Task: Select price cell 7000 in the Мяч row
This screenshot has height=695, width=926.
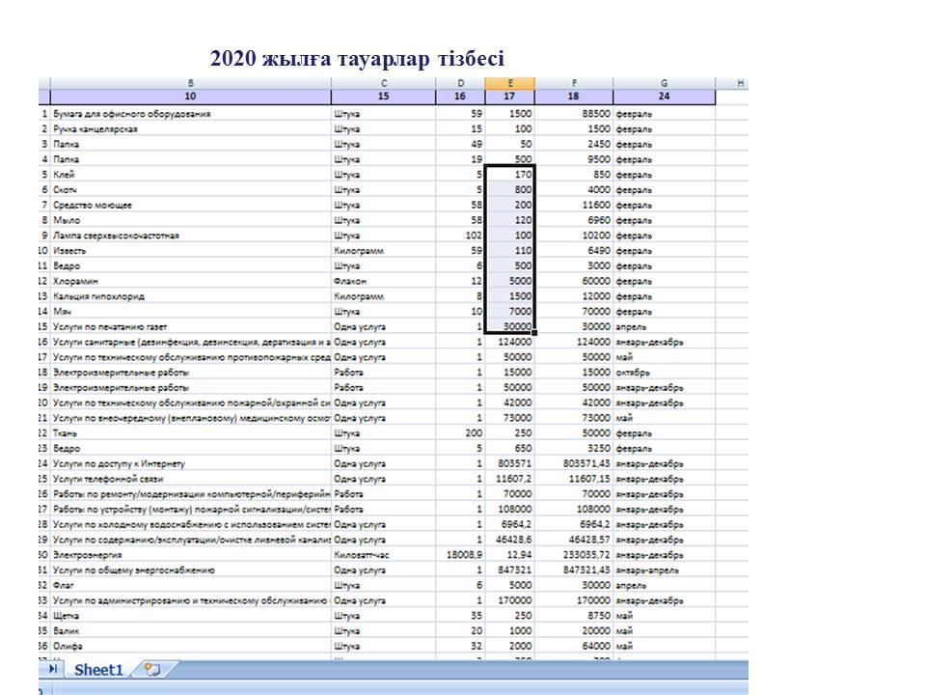Action: (509, 312)
